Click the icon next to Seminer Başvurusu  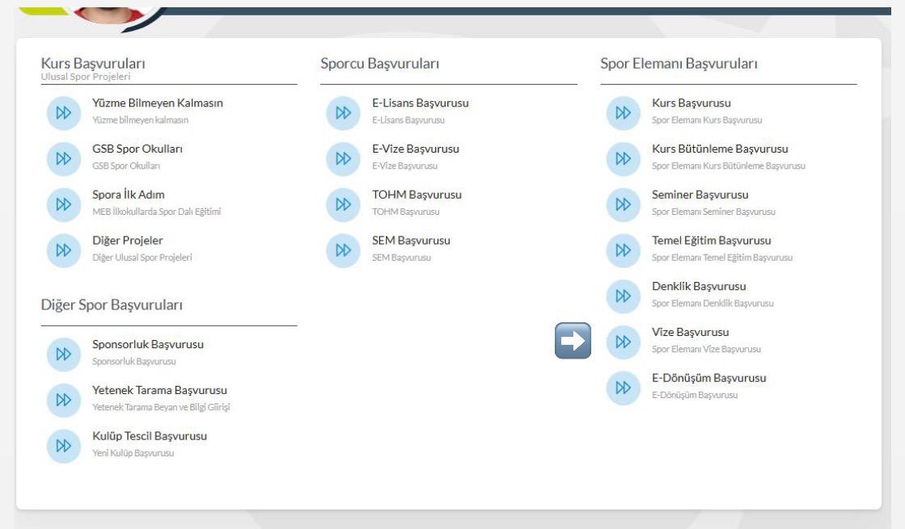[622, 204]
